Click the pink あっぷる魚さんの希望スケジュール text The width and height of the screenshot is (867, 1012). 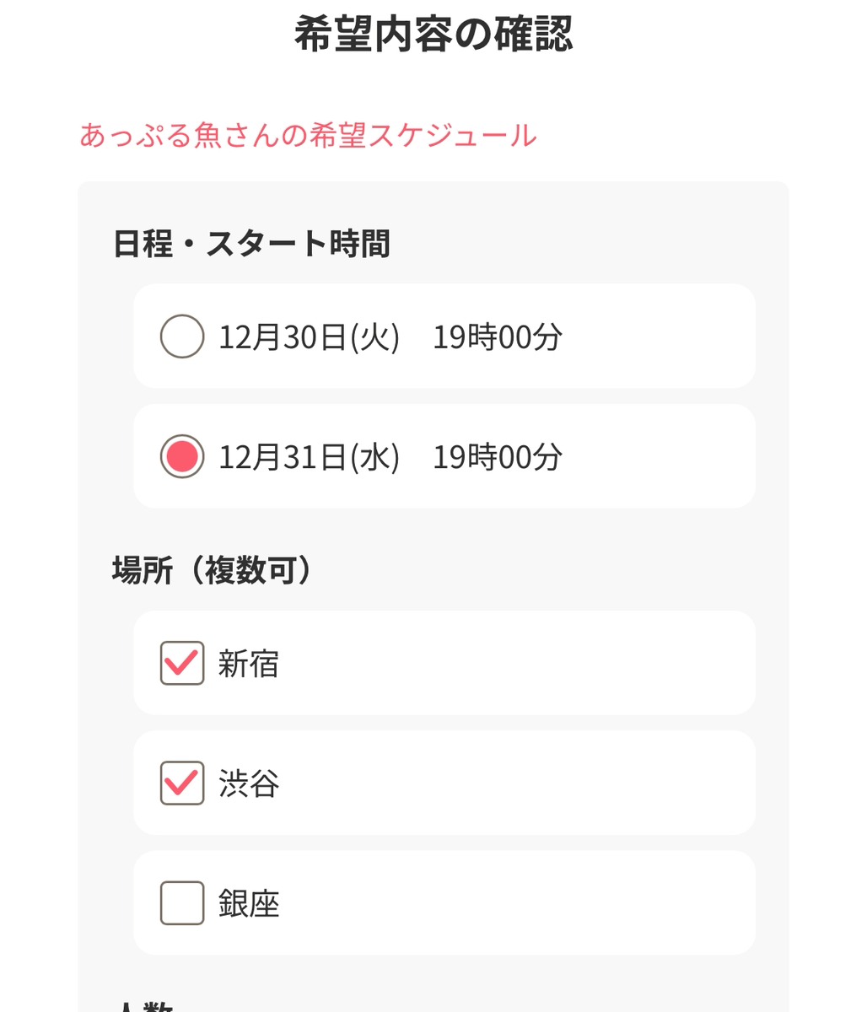click(308, 135)
